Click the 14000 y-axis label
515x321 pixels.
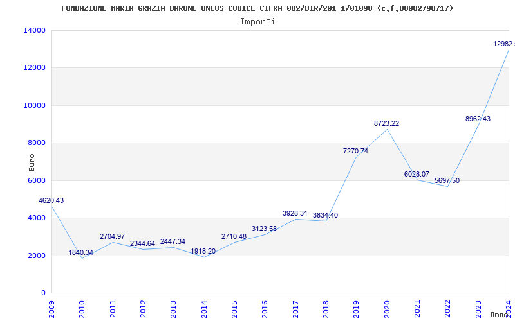click(x=35, y=30)
